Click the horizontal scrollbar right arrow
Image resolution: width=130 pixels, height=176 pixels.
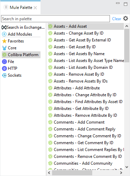pyautogui.click(x=121, y=173)
